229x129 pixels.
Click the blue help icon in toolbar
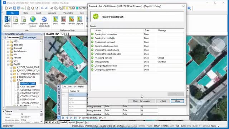189,8
